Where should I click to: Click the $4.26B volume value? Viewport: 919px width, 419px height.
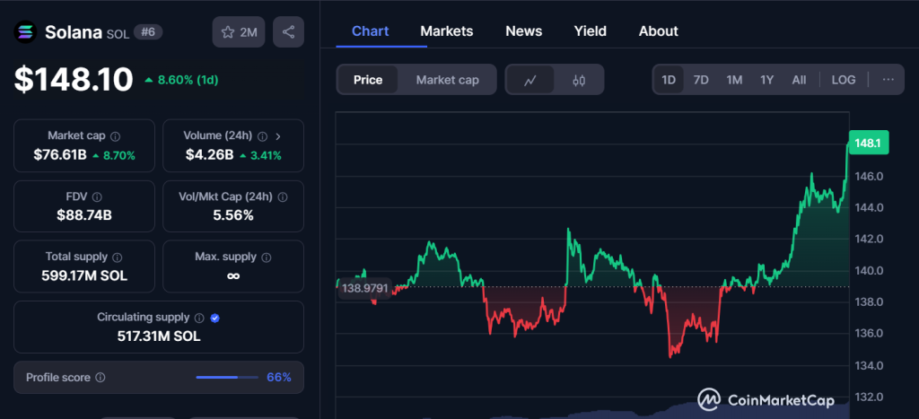pos(210,155)
